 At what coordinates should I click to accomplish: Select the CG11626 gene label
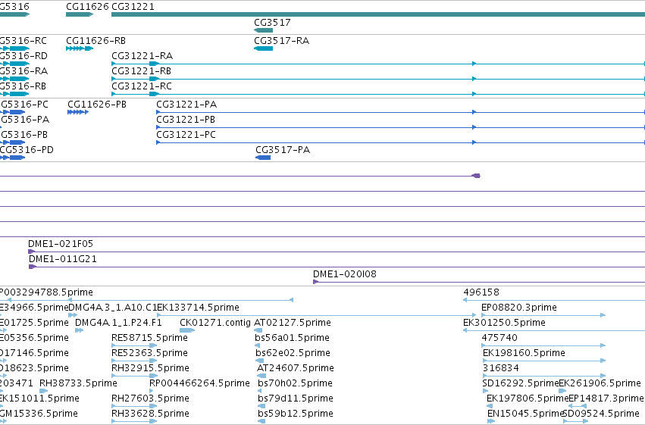(x=87, y=7)
